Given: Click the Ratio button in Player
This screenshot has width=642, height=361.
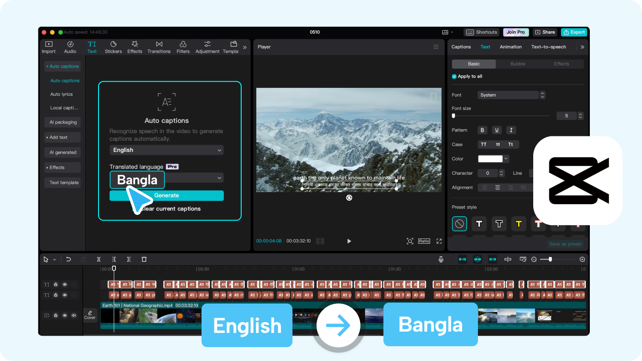Looking at the screenshot, I should pos(424,241).
